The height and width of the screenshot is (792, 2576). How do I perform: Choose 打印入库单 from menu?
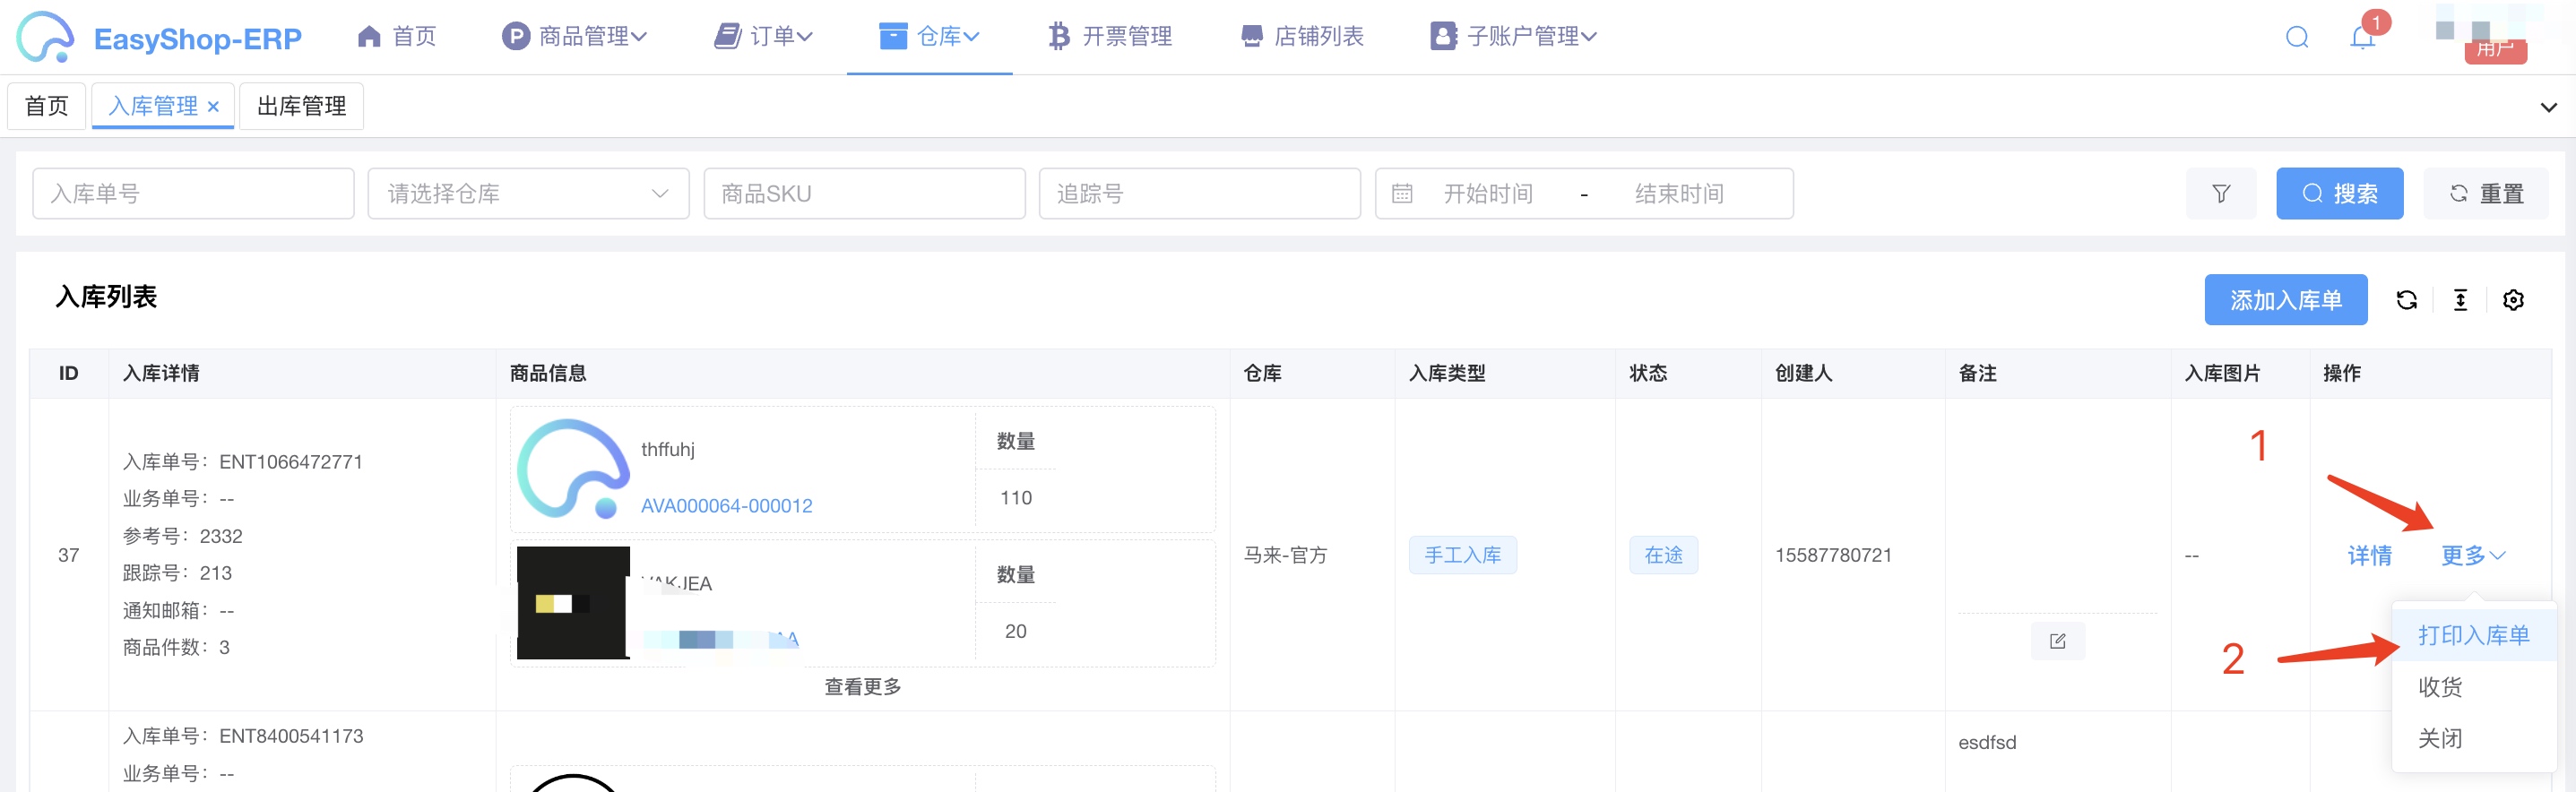pyautogui.click(x=2473, y=635)
